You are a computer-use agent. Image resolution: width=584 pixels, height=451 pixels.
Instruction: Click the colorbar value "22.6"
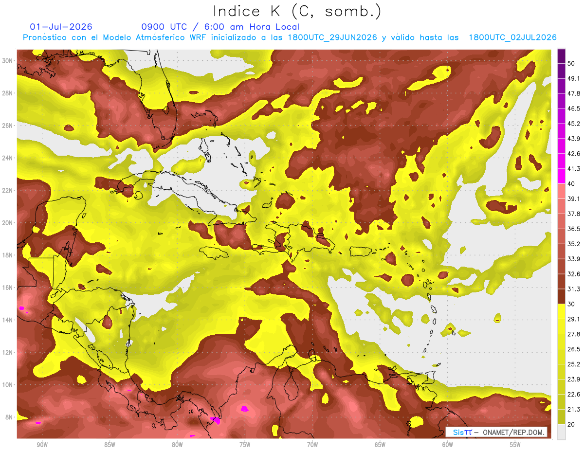click(573, 394)
